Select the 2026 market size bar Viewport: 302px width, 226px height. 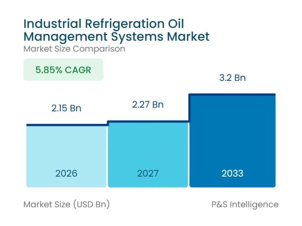pos(66,156)
